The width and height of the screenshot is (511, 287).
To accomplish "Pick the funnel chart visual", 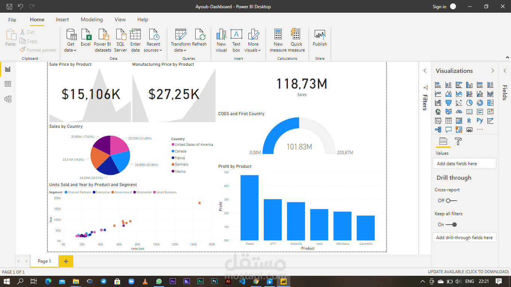I will 449,103.
